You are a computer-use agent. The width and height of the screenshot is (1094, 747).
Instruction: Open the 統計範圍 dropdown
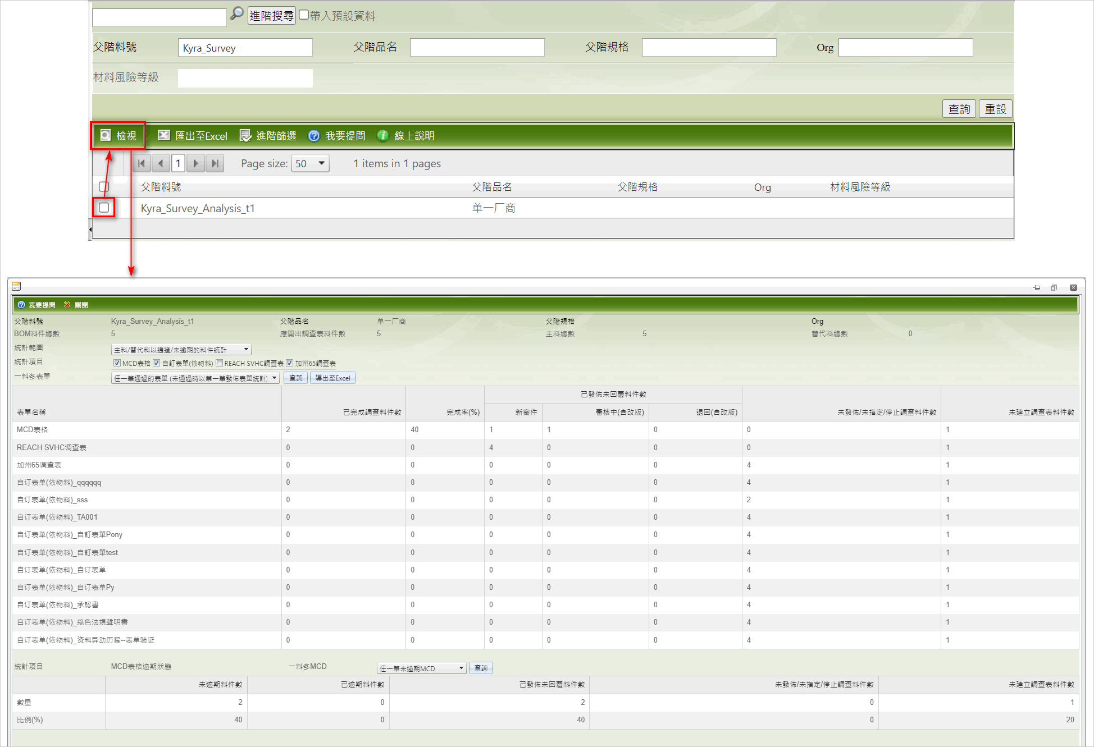181,349
